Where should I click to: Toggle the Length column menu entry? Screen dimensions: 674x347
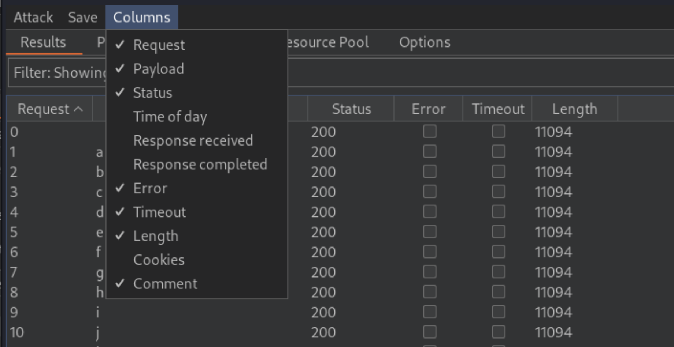coord(156,236)
